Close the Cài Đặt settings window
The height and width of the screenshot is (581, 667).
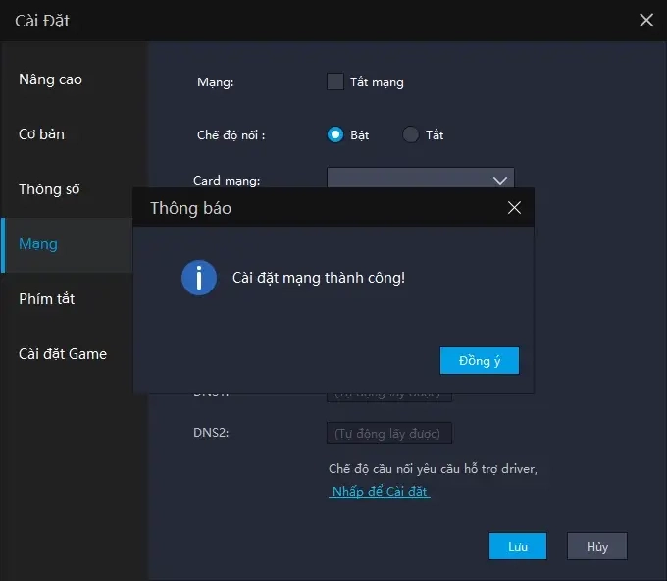(645, 20)
